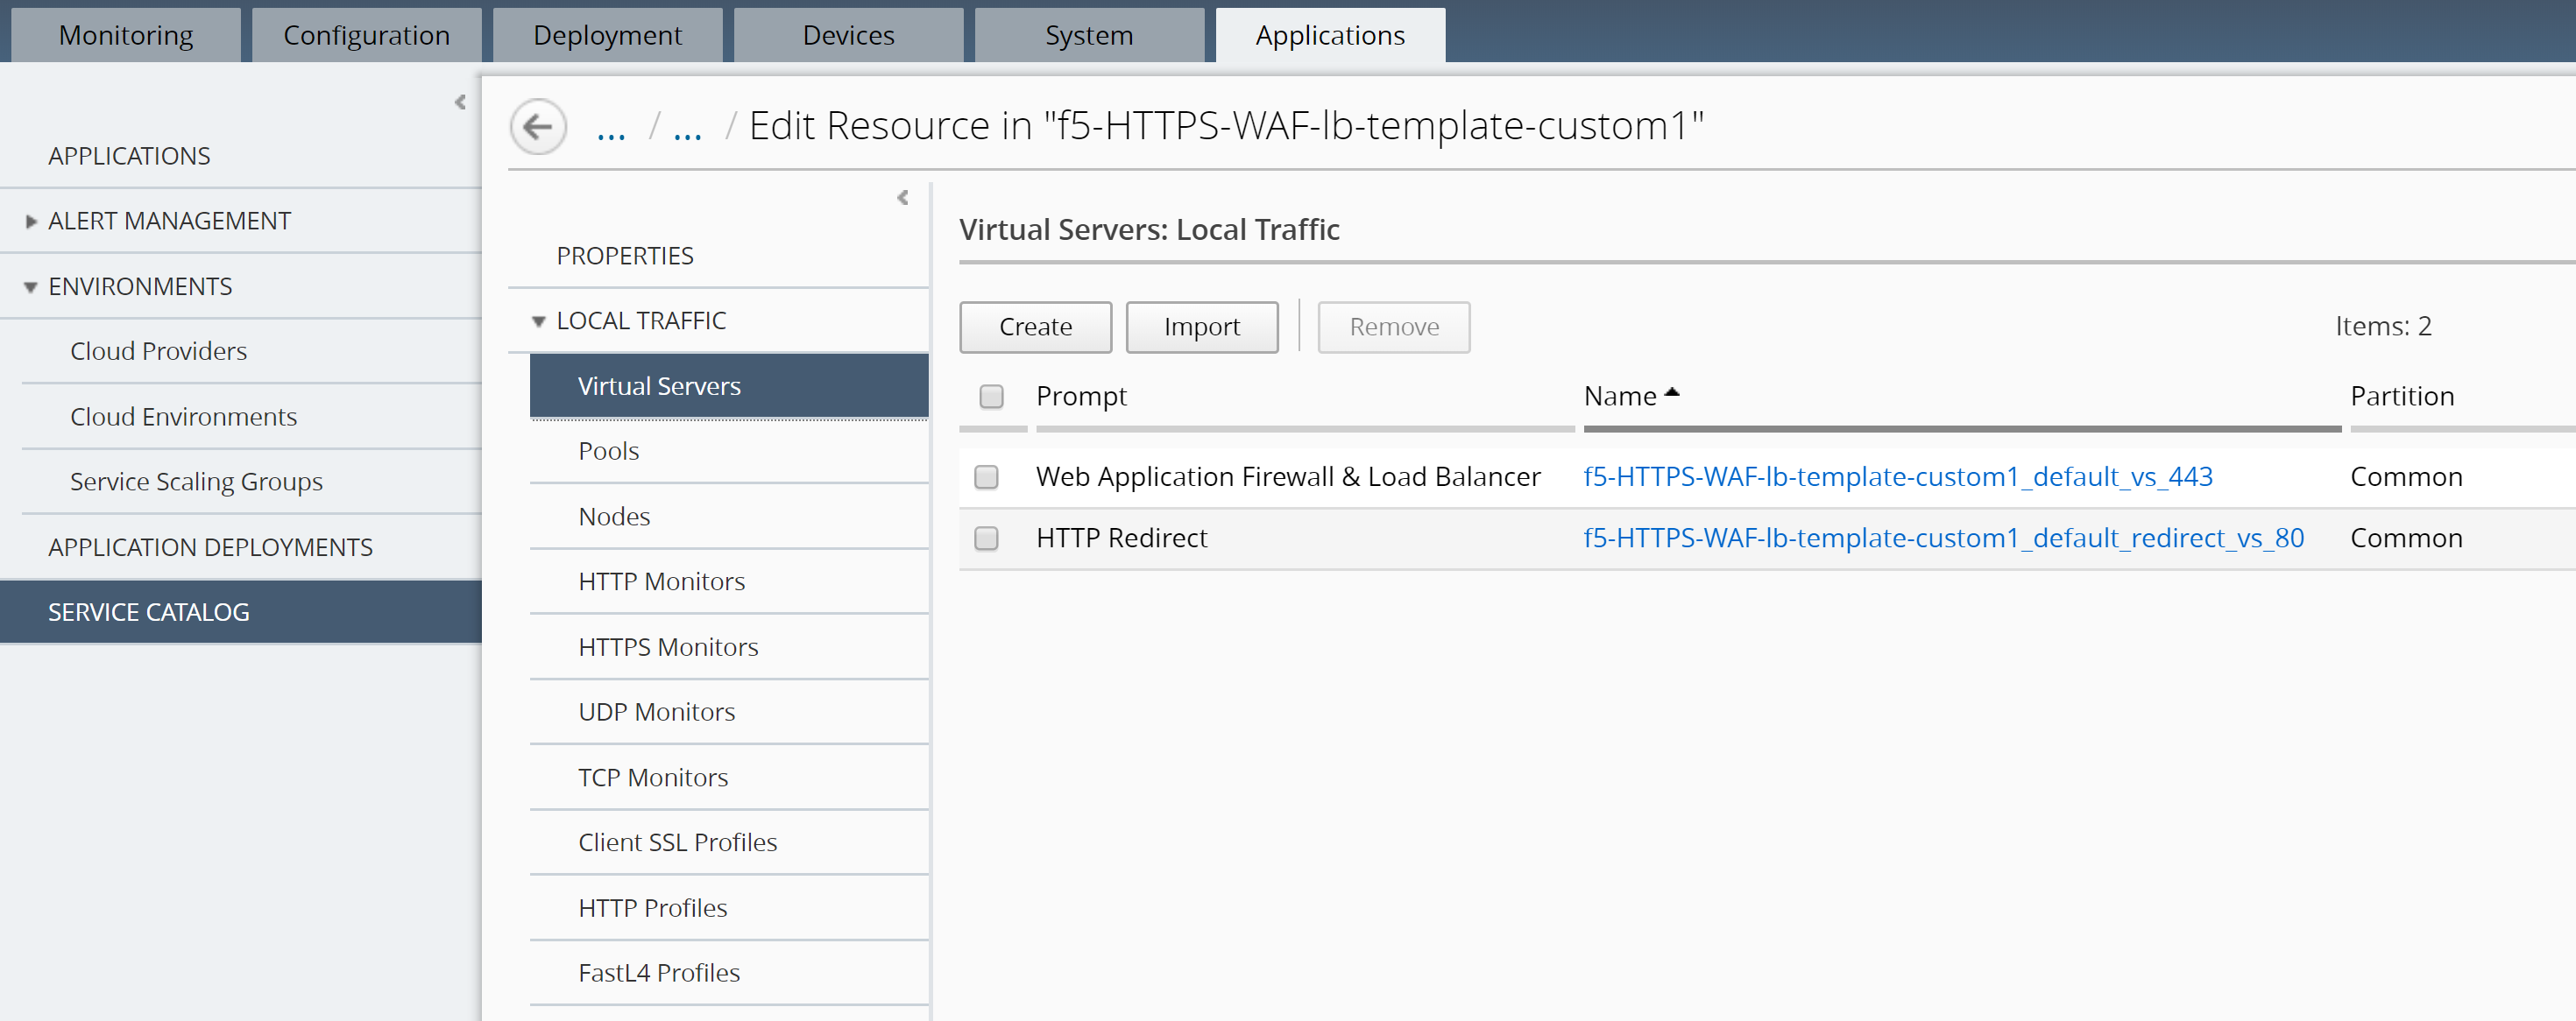Open the second breadcrumb ellipsis
The image size is (2576, 1021).
687,130
